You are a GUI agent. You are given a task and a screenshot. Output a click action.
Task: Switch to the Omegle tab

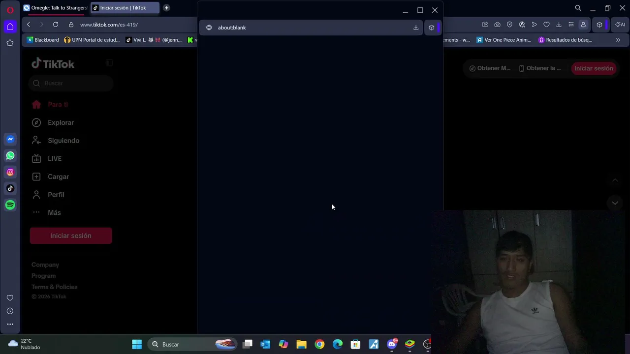(55, 8)
